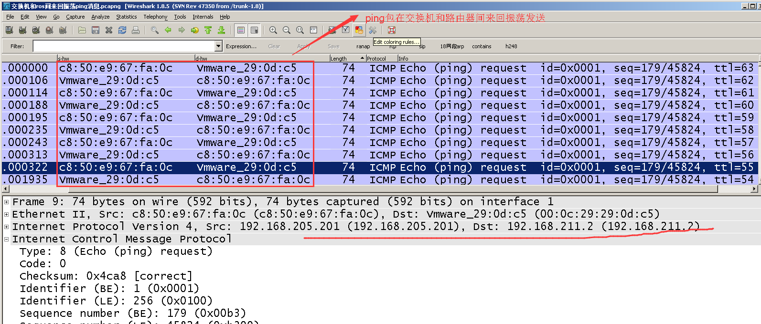
Task: Click packet list scrollbar right arrow
Action: pos(754,189)
